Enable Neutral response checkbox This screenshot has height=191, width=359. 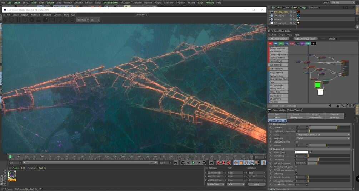pyautogui.click(x=298, y=142)
